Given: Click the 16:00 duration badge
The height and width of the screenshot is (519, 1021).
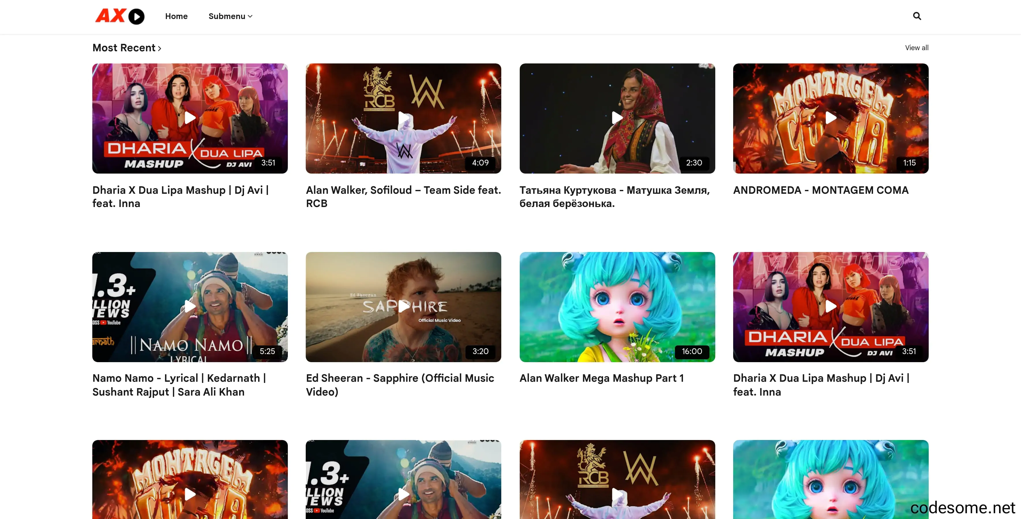Looking at the screenshot, I should [692, 351].
